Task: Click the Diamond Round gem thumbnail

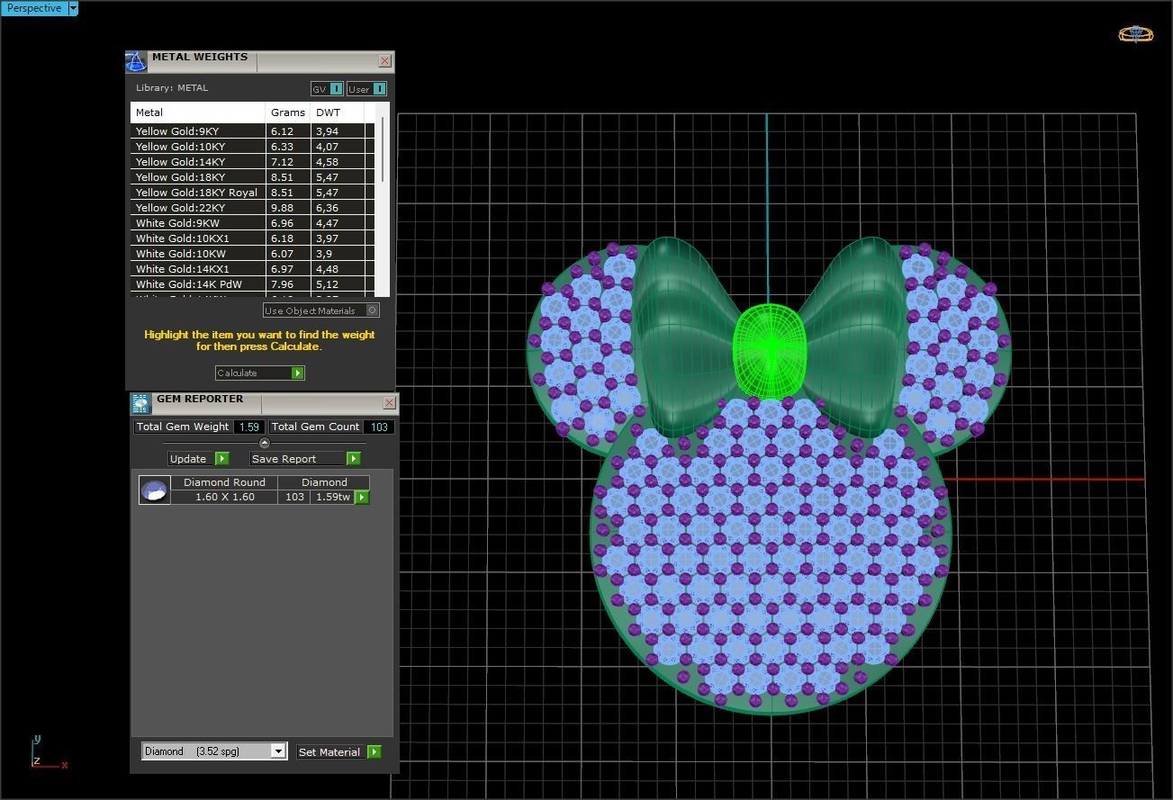Action: [x=154, y=490]
